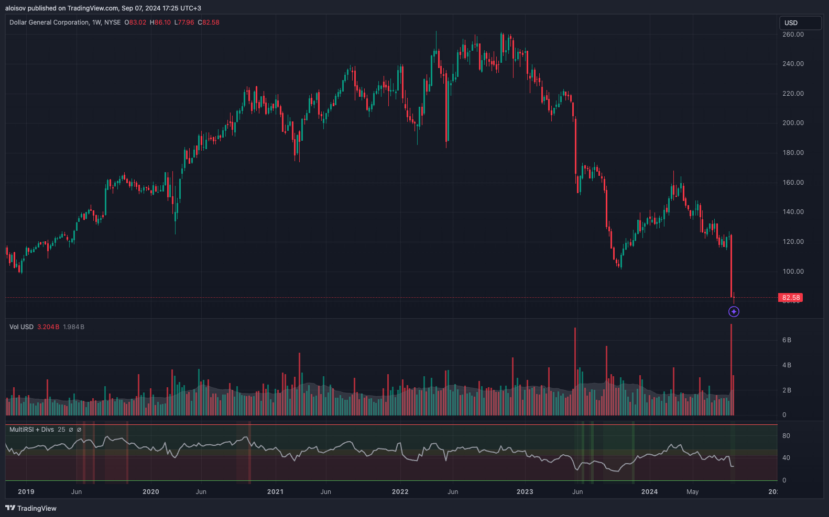The height and width of the screenshot is (517, 829).
Task: Click the 6B volume axis label
Action: click(x=787, y=340)
